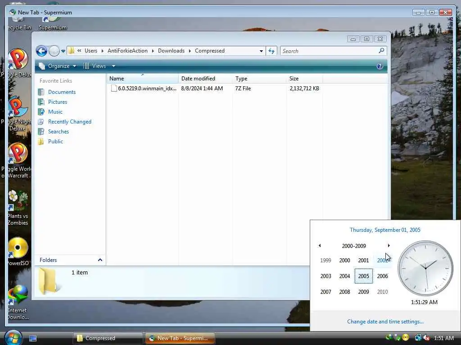Open Documents in Favorite Links
Image resolution: width=461 pixels, height=345 pixels.
(62, 92)
